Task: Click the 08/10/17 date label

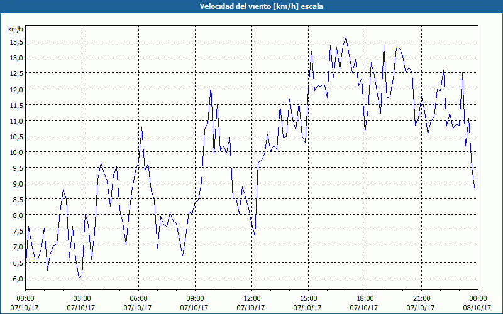Action: coord(477,308)
